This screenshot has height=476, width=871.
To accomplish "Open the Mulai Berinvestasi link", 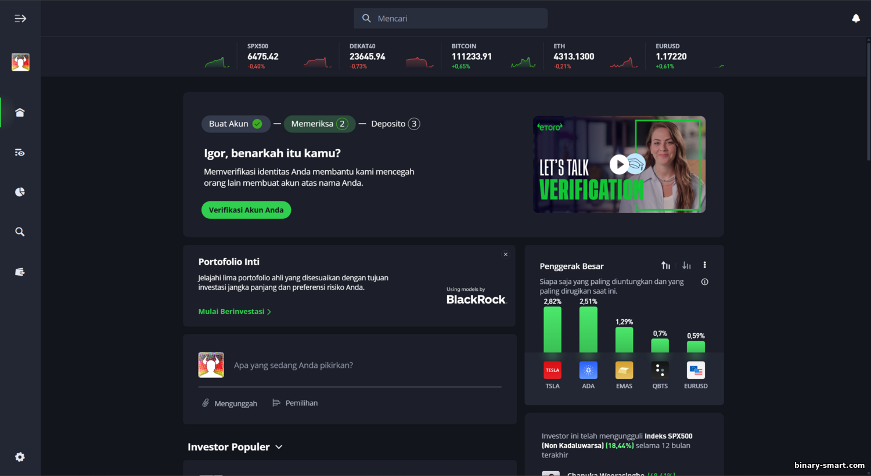I will pos(235,312).
